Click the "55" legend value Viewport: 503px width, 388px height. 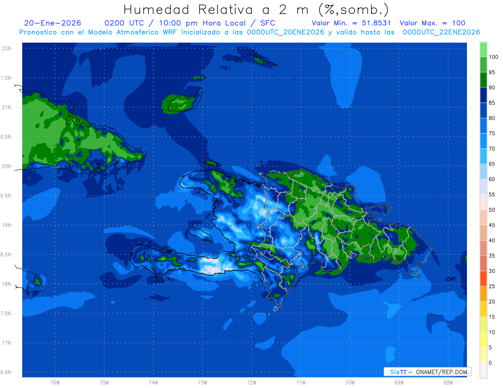492,195
